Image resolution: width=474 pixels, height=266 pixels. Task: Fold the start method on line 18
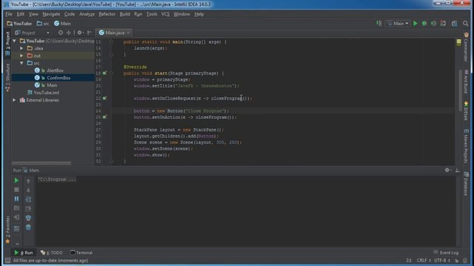point(111,73)
